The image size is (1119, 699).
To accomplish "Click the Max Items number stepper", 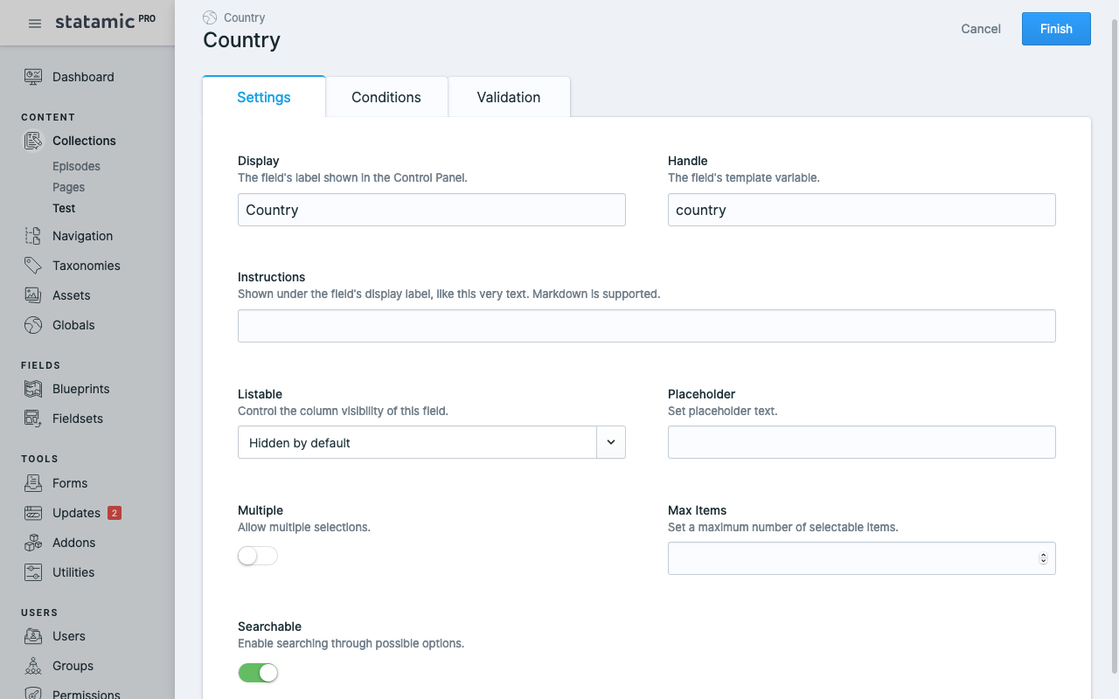I will (1043, 558).
